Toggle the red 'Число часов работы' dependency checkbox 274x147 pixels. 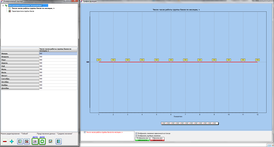(85, 132)
